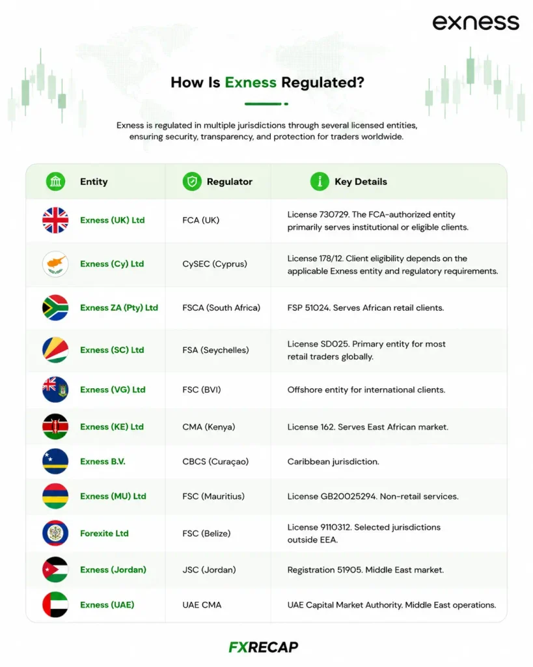The image size is (533, 667).
Task: Open the Exness (UK) Ltd entity link
Action: (112, 220)
